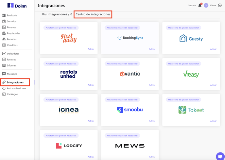Go to Escritorio menu item
Image resolution: width=225 pixels, height=160 pixels.
pos(12,15)
